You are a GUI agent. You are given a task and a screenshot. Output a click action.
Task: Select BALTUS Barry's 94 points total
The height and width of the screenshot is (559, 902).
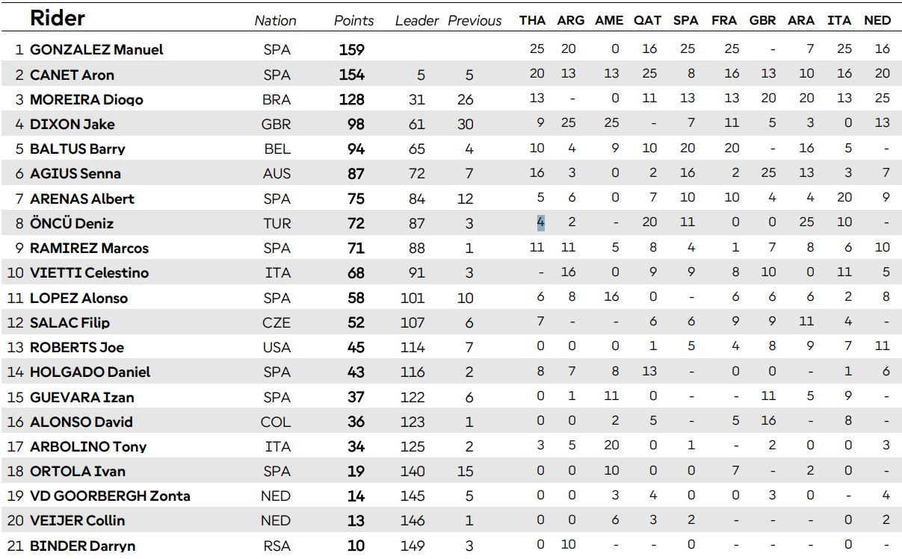356,149
